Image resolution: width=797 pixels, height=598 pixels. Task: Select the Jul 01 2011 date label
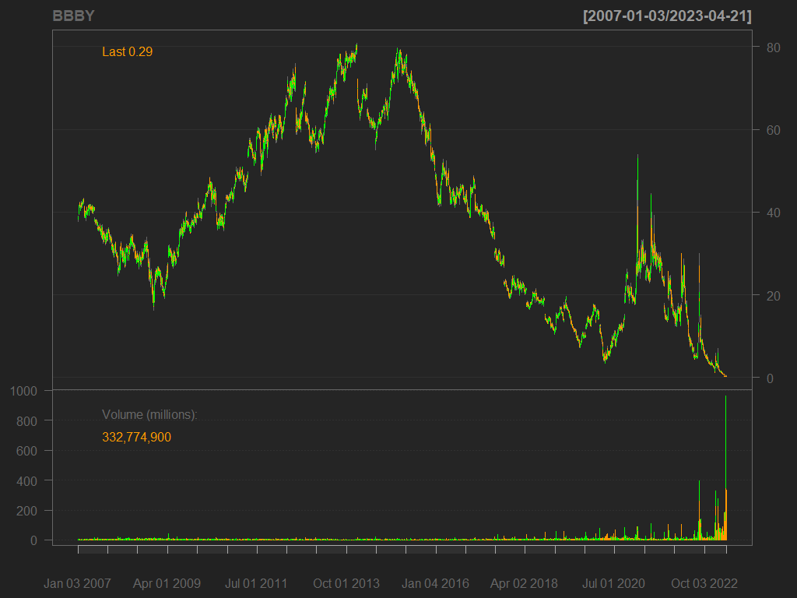pos(256,583)
